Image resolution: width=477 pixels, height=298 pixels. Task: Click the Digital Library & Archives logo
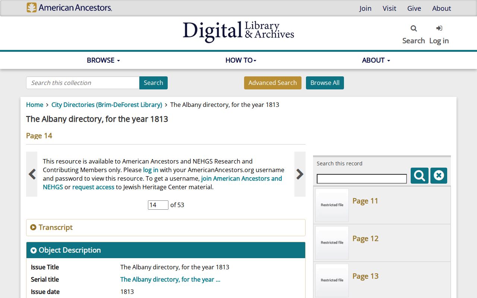[x=238, y=32]
